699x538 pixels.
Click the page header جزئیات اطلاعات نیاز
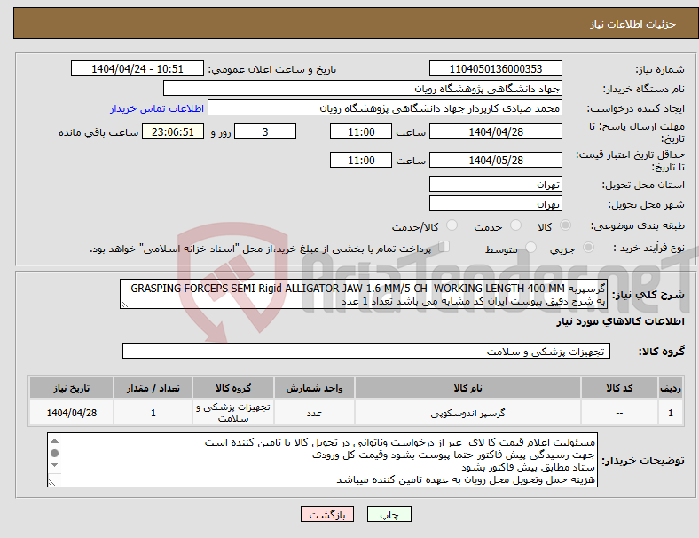click(x=633, y=24)
